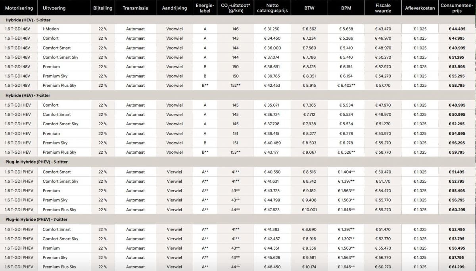The height and width of the screenshot is (271, 476).
Task: Click the i-Motion trim cell
Action: pos(51,29)
